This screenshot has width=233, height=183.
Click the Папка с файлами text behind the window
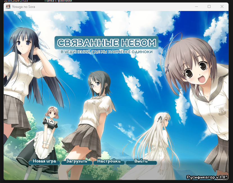pos(58,1)
